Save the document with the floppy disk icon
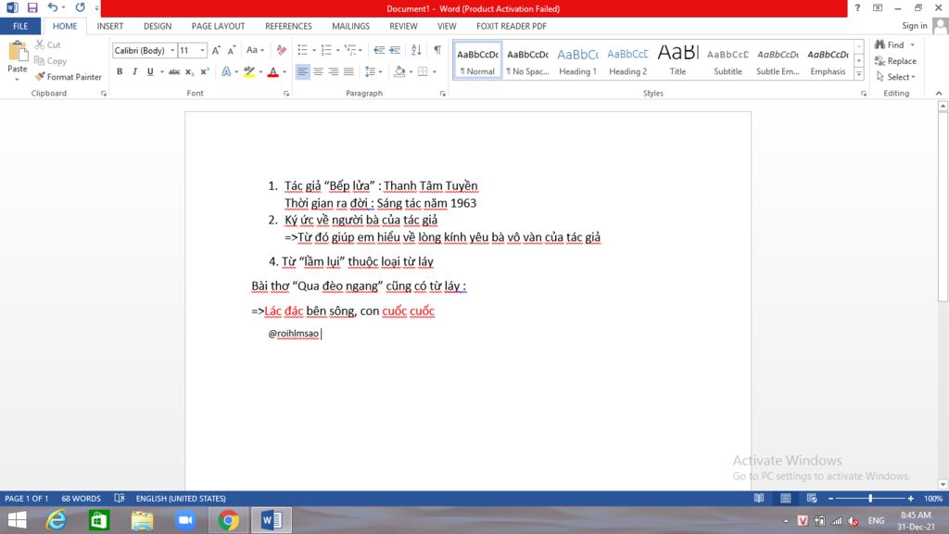This screenshot has width=949, height=534. pyautogui.click(x=32, y=7)
